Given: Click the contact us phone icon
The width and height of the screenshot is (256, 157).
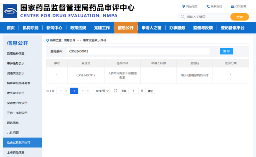Looking at the screenshot, I should click(208, 6).
